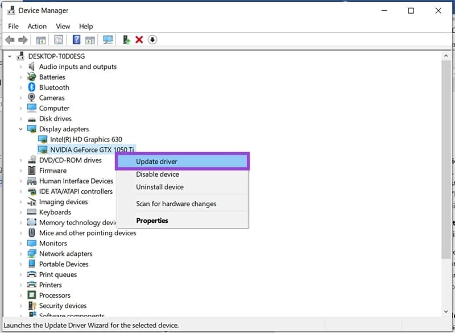The width and height of the screenshot is (455, 333).
Task: Click the scrollbar down arrow
Action: [x=447, y=311]
